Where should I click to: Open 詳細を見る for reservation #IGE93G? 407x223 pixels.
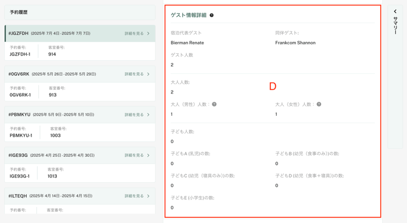[x=134, y=155]
